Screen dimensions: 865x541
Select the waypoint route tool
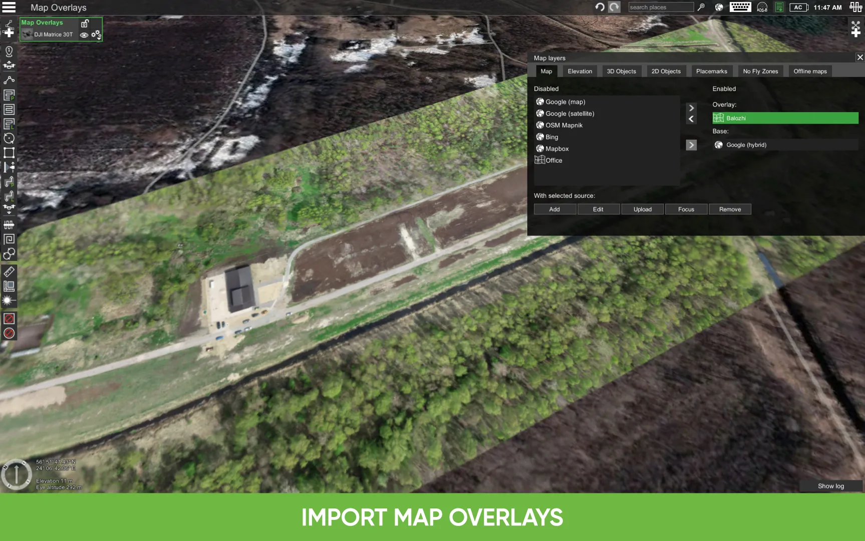[9, 80]
